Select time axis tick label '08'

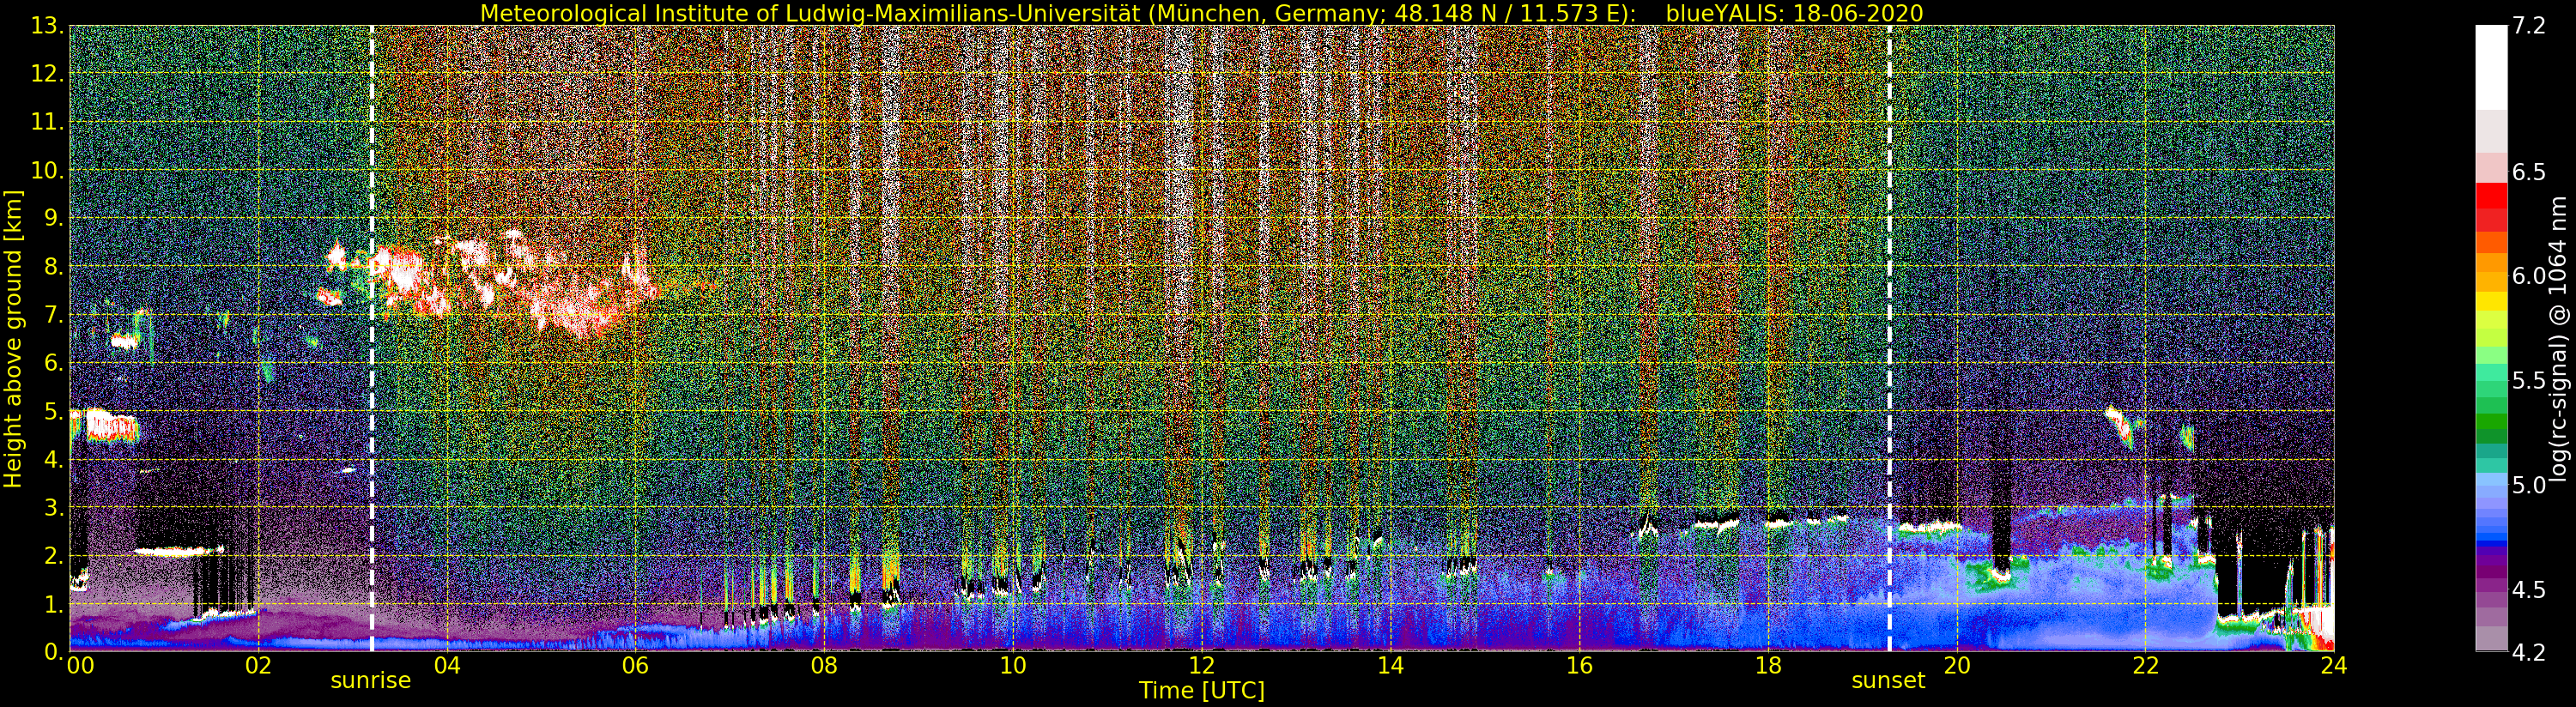(824, 665)
